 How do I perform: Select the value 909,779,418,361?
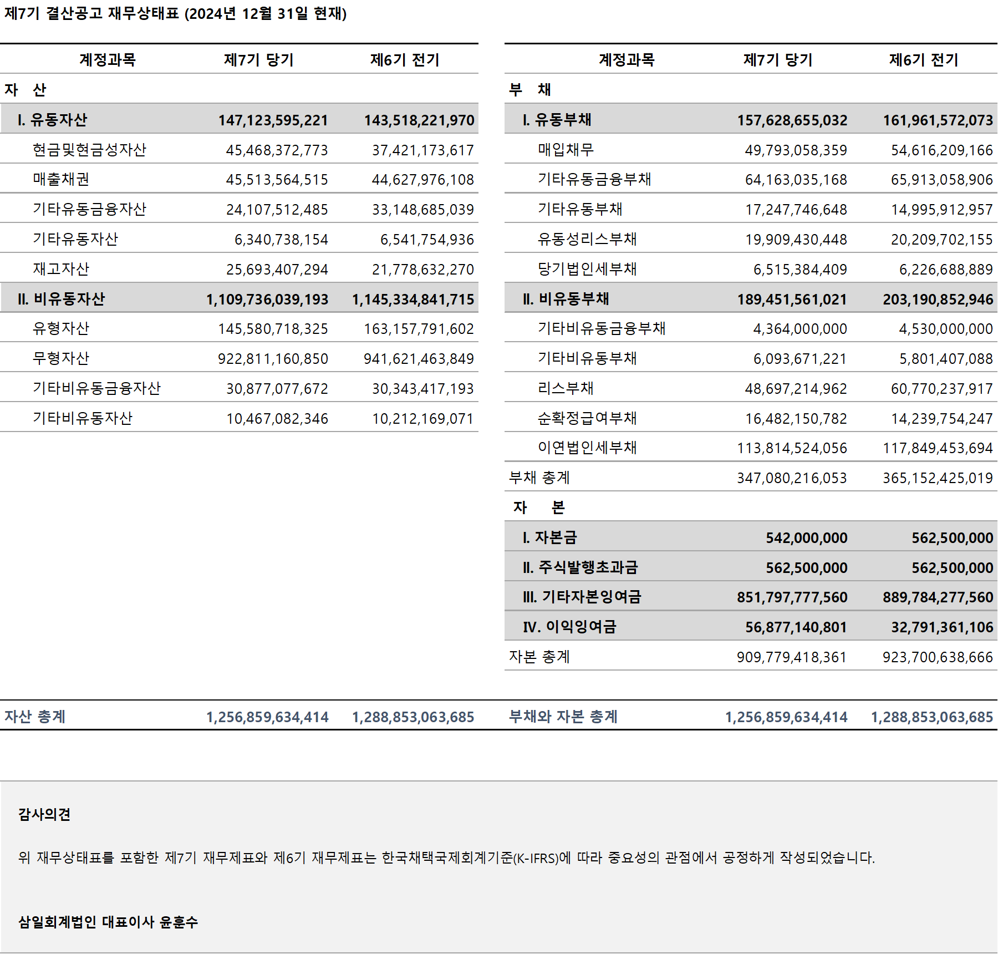tap(792, 657)
